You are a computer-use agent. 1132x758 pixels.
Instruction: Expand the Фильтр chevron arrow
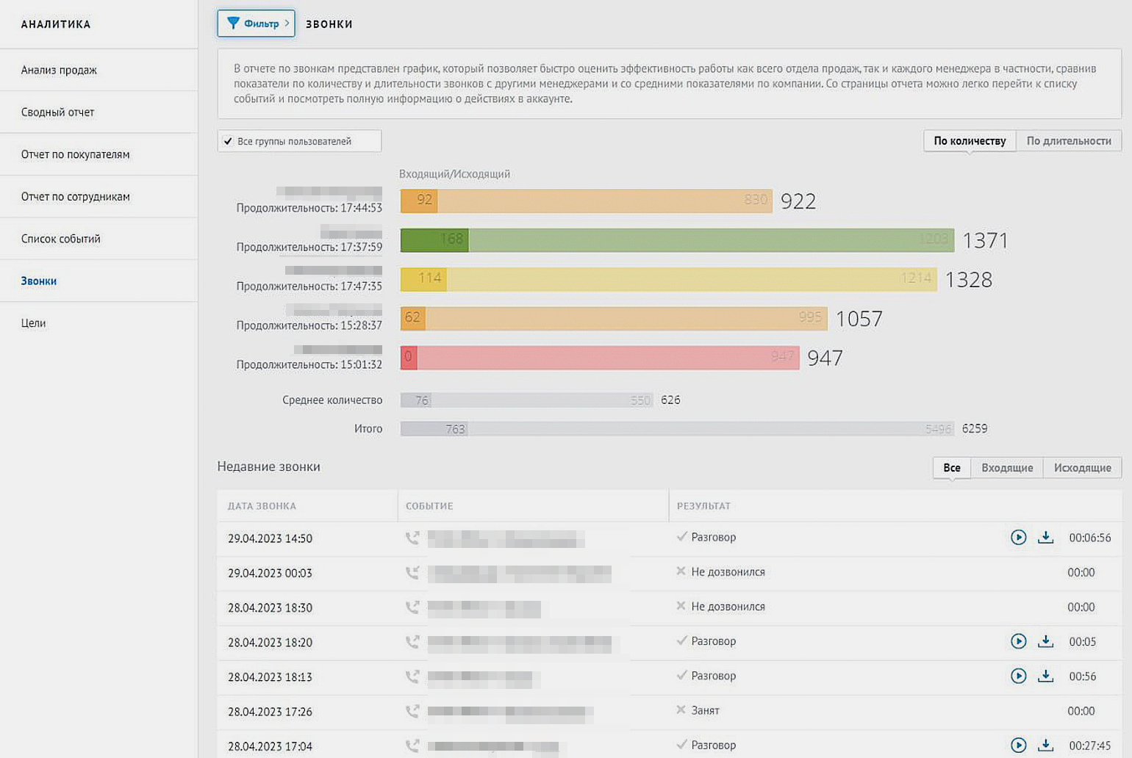click(x=287, y=24)
